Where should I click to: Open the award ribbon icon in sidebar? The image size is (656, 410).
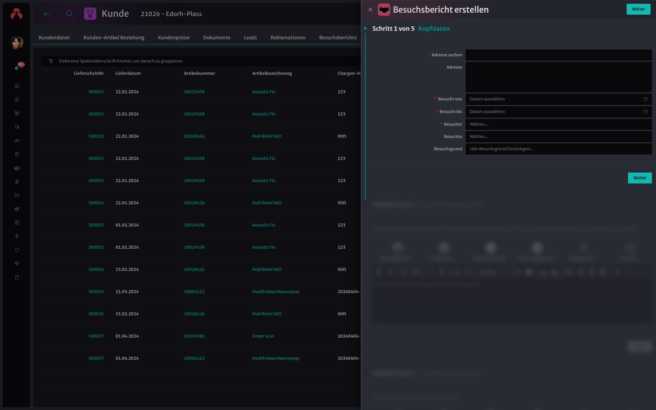pos(17,182)
